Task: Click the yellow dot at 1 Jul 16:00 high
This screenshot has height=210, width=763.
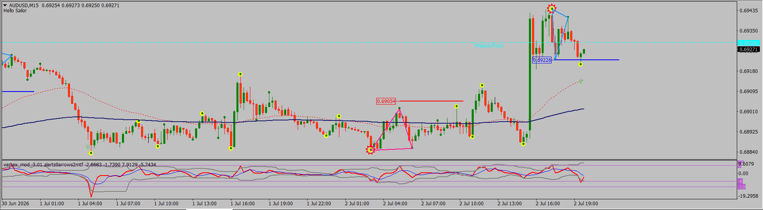Action: (x=240, y=74)
